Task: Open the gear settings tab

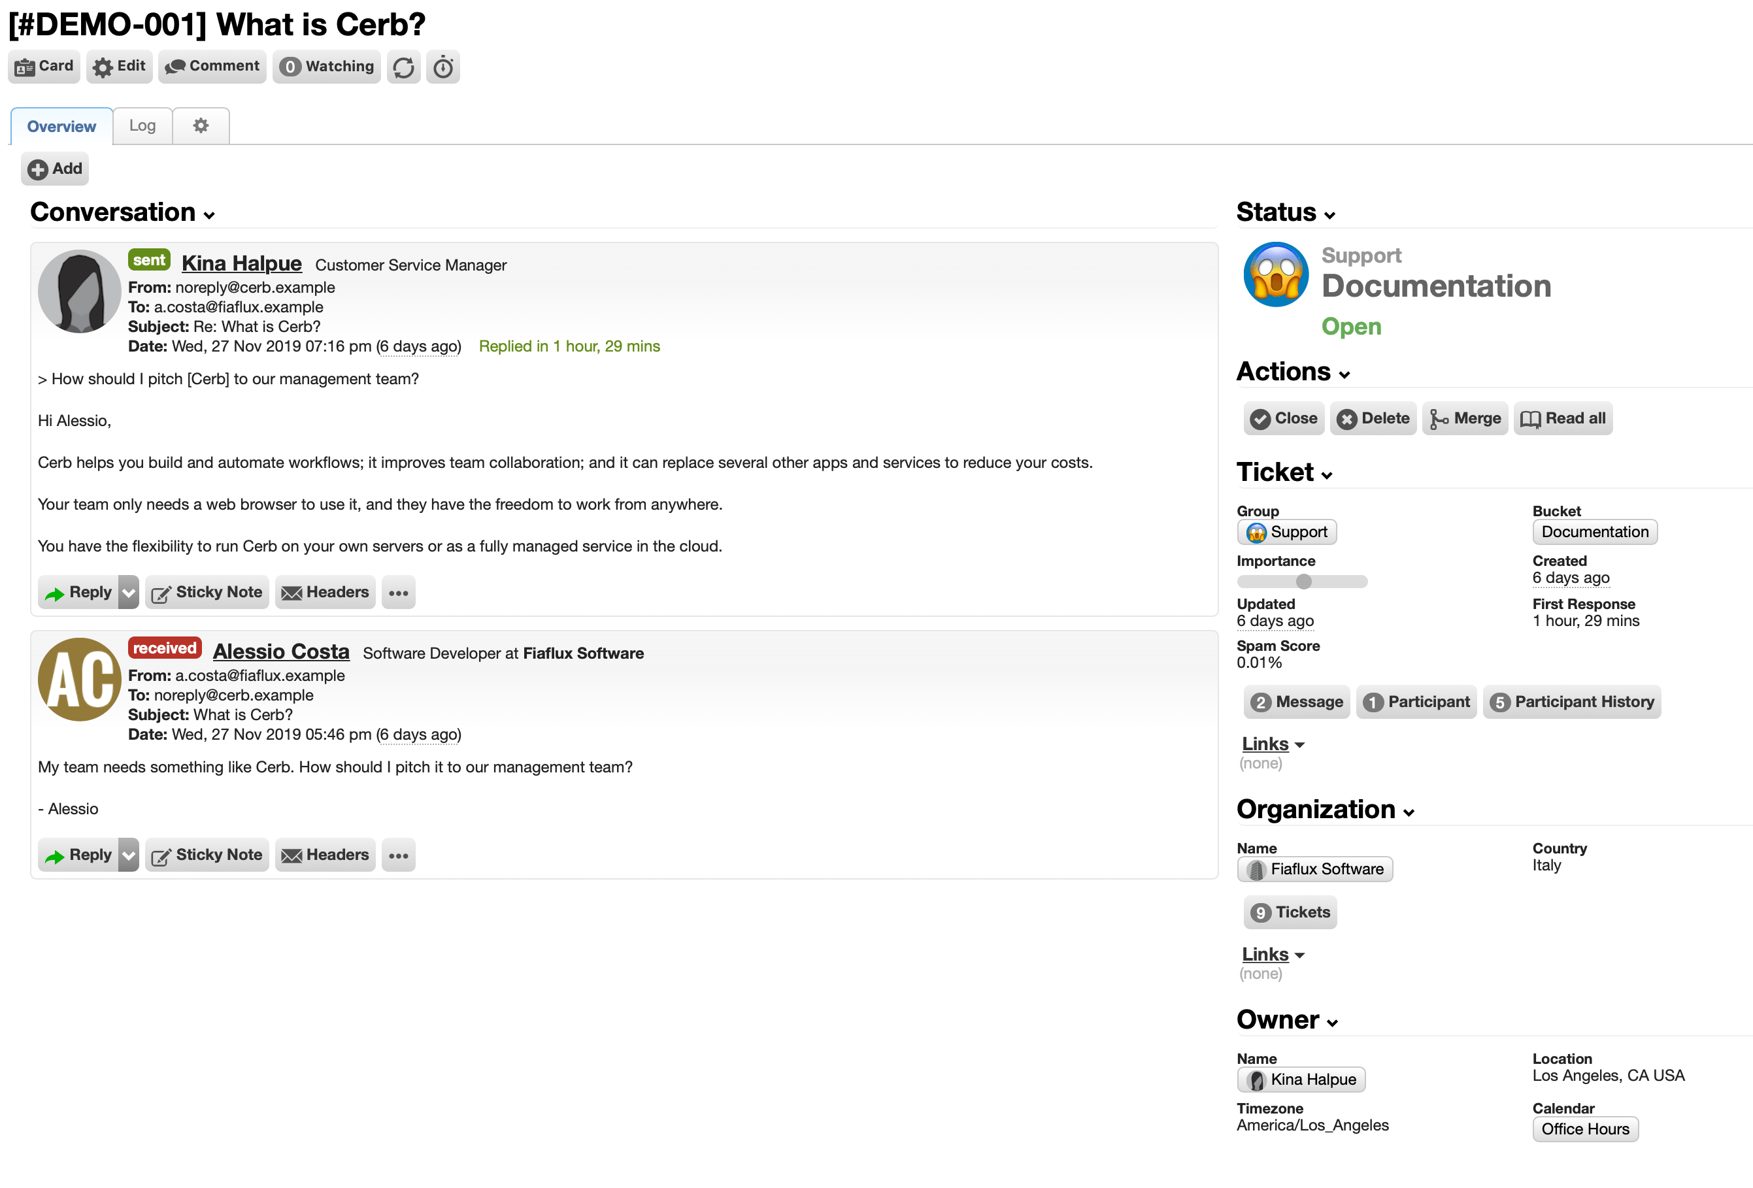Action: tap(201, 125)
